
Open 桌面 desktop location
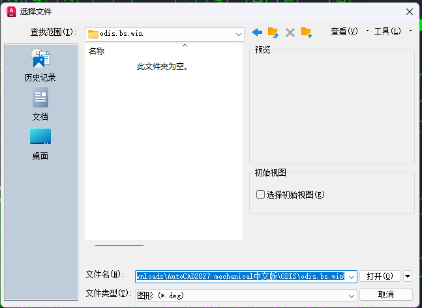coord(40,145)
